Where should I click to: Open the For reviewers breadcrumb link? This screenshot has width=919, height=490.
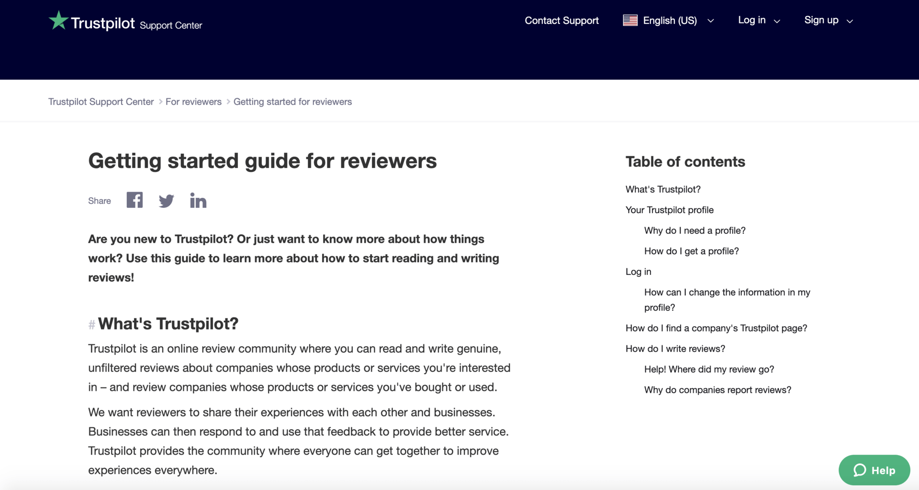(x=193, y=102)
